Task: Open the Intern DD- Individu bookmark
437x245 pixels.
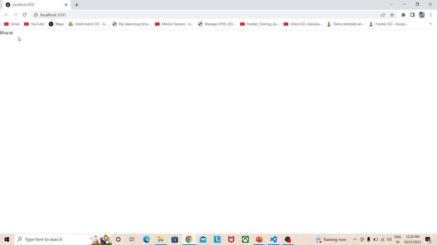Action: (x=302, y=24)
